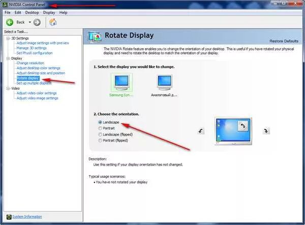Open the File menu
Screen dimensions: 305x225
coord(8,13)
